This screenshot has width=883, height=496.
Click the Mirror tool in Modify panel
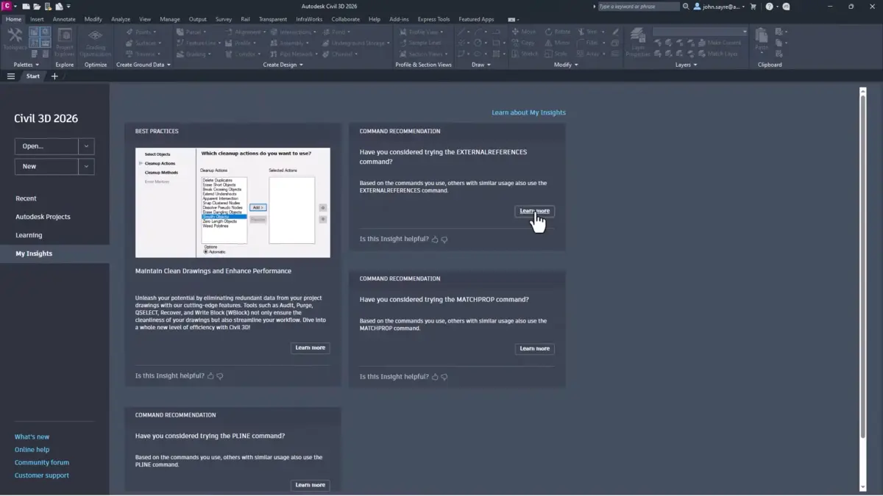tap(558, 43)
